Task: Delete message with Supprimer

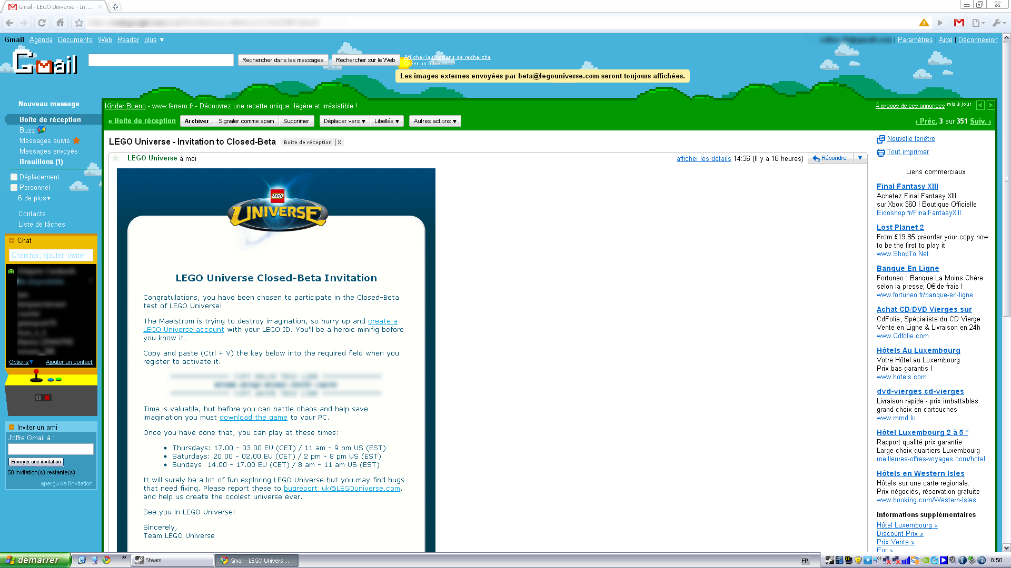Action: pos(296,121)
